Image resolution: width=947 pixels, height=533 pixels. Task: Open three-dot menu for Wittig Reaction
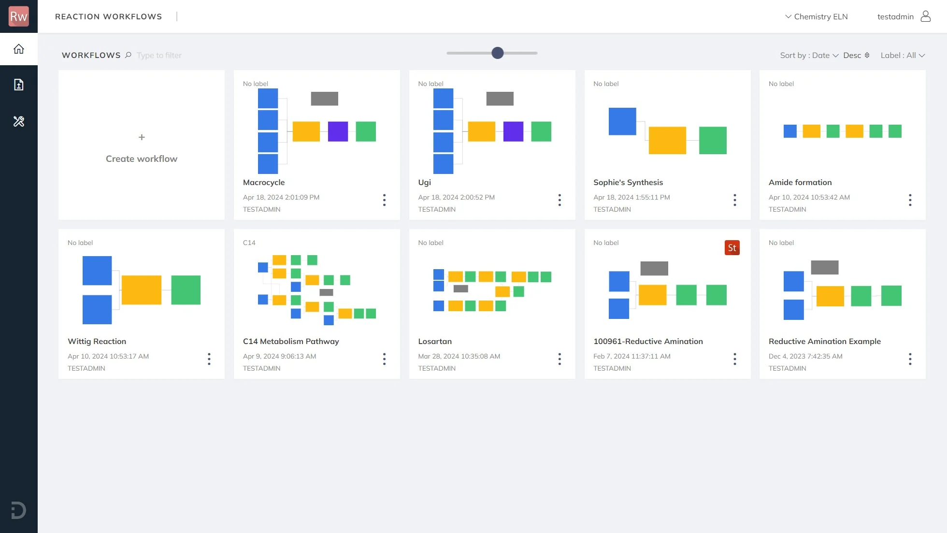point(209,359)
